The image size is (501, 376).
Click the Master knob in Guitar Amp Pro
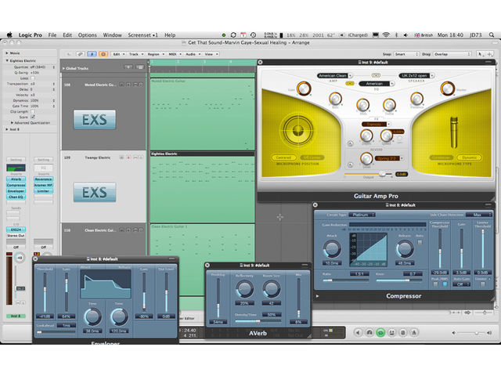(447, 89)
